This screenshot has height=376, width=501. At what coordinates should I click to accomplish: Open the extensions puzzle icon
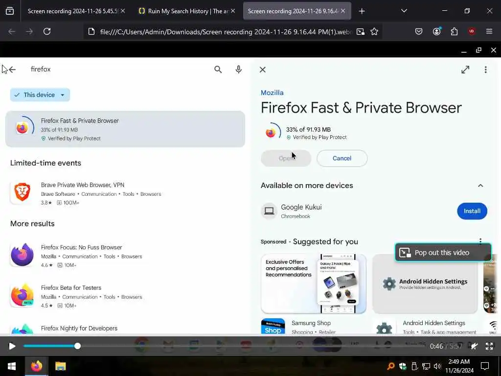[x=454, y=31]
